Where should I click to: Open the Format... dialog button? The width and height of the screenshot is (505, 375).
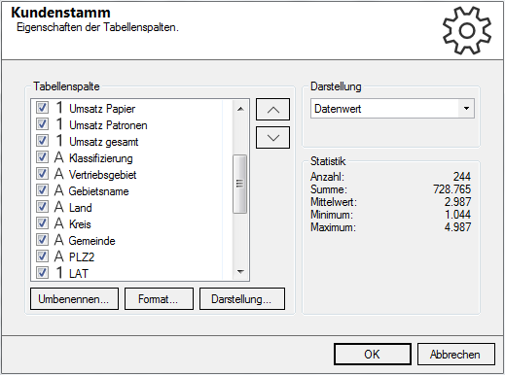(159, 299)
